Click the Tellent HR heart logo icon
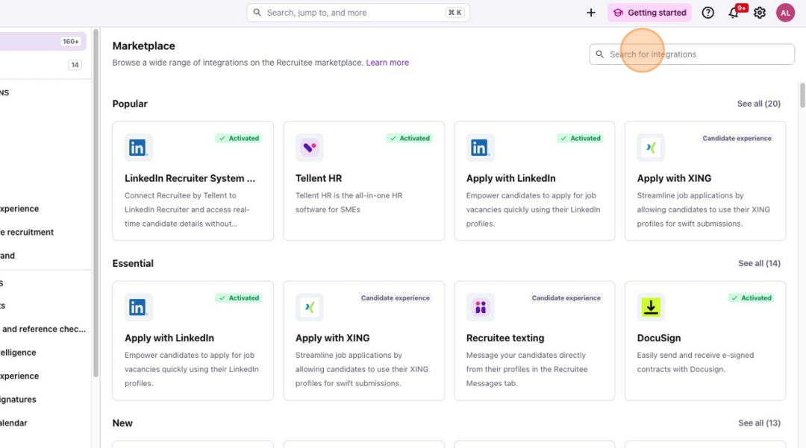The width and height of the screenshot is (806, 448). click(x=310, y=148)
